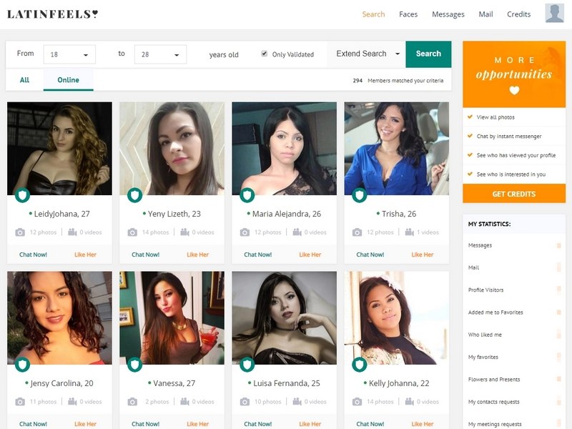Click the video camera icon under Trisha
Viewport: 572px width, 429px height.
[409, 232]
